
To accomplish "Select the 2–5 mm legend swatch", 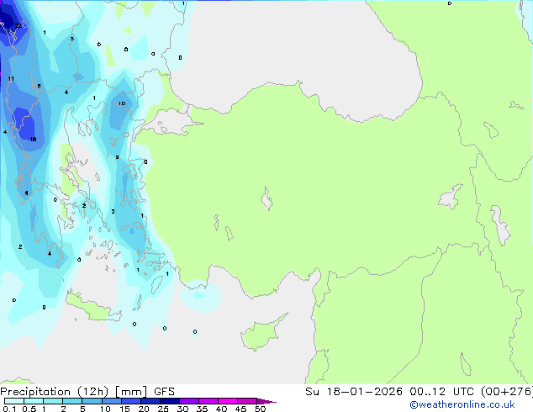I will (x=72, y=401).
